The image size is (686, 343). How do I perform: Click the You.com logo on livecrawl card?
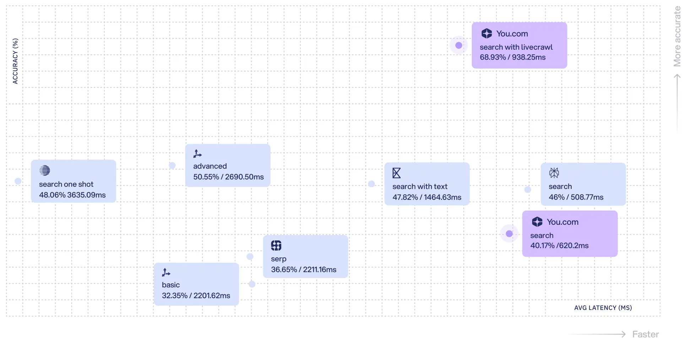pyautogui.click(x=486, y=34)
